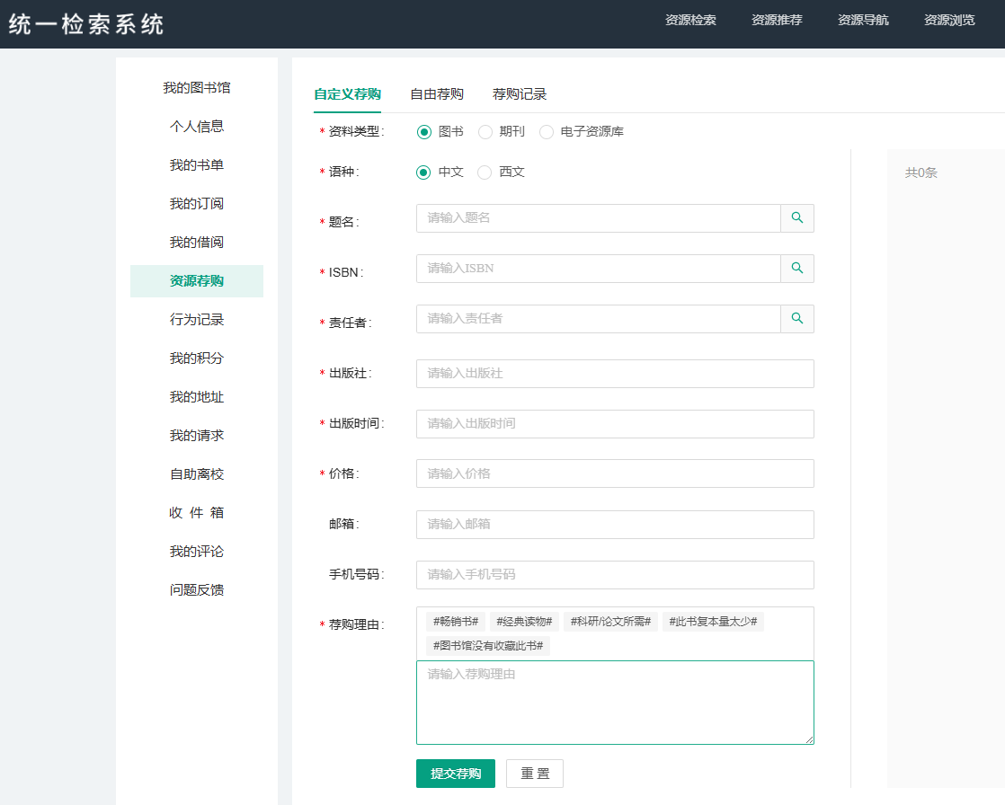Click the search icon beside the ISBN field
Screen dimensions: 1005x805
point(796,269)
